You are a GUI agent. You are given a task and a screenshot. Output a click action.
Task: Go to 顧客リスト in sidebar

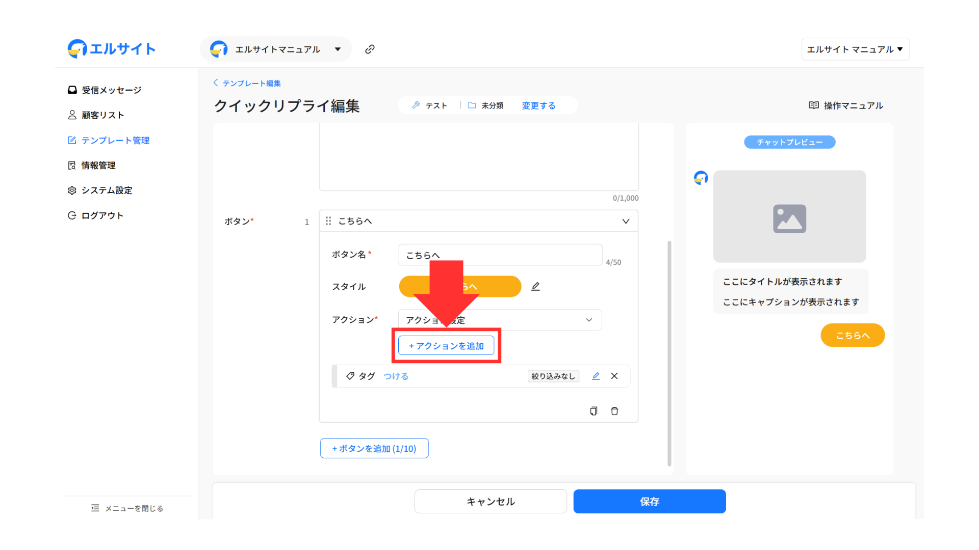click(102, 115)
